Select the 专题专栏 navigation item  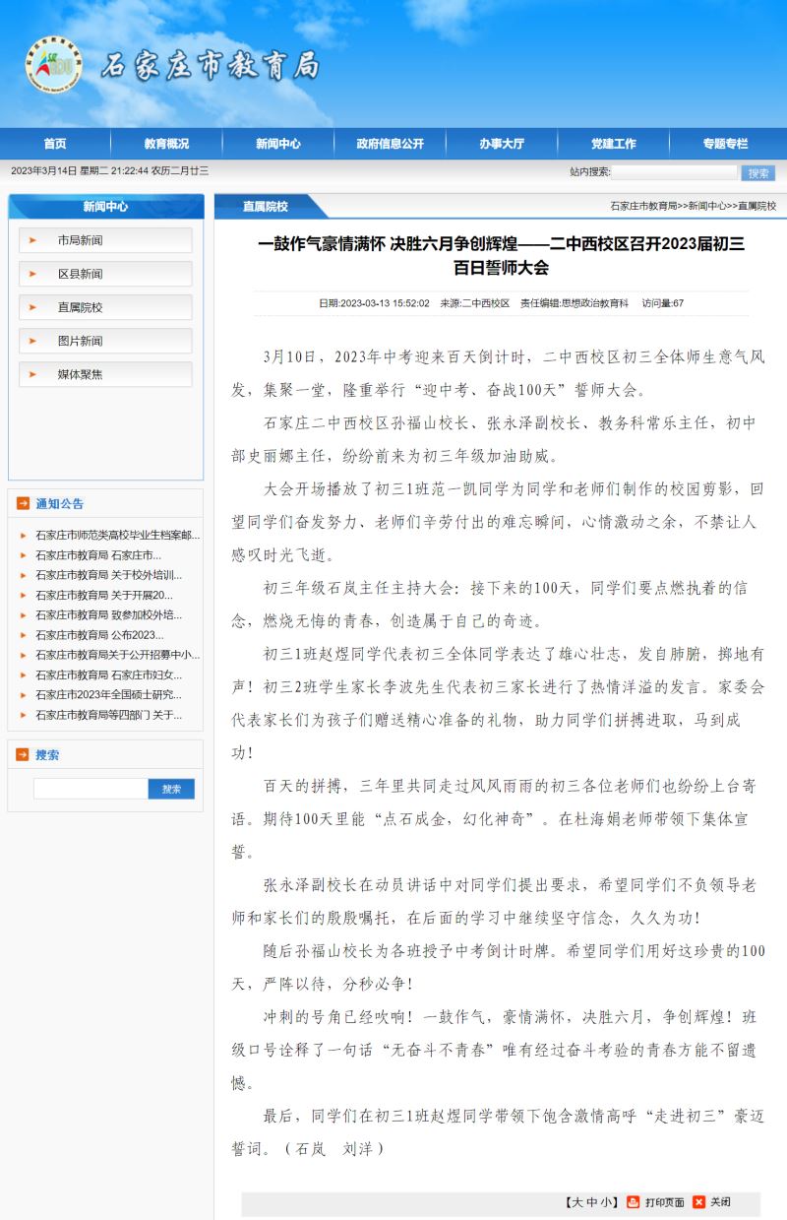coord(725,144)
